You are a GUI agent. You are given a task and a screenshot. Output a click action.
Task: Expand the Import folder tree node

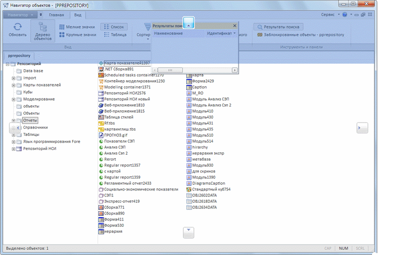[x=14, y=78]
